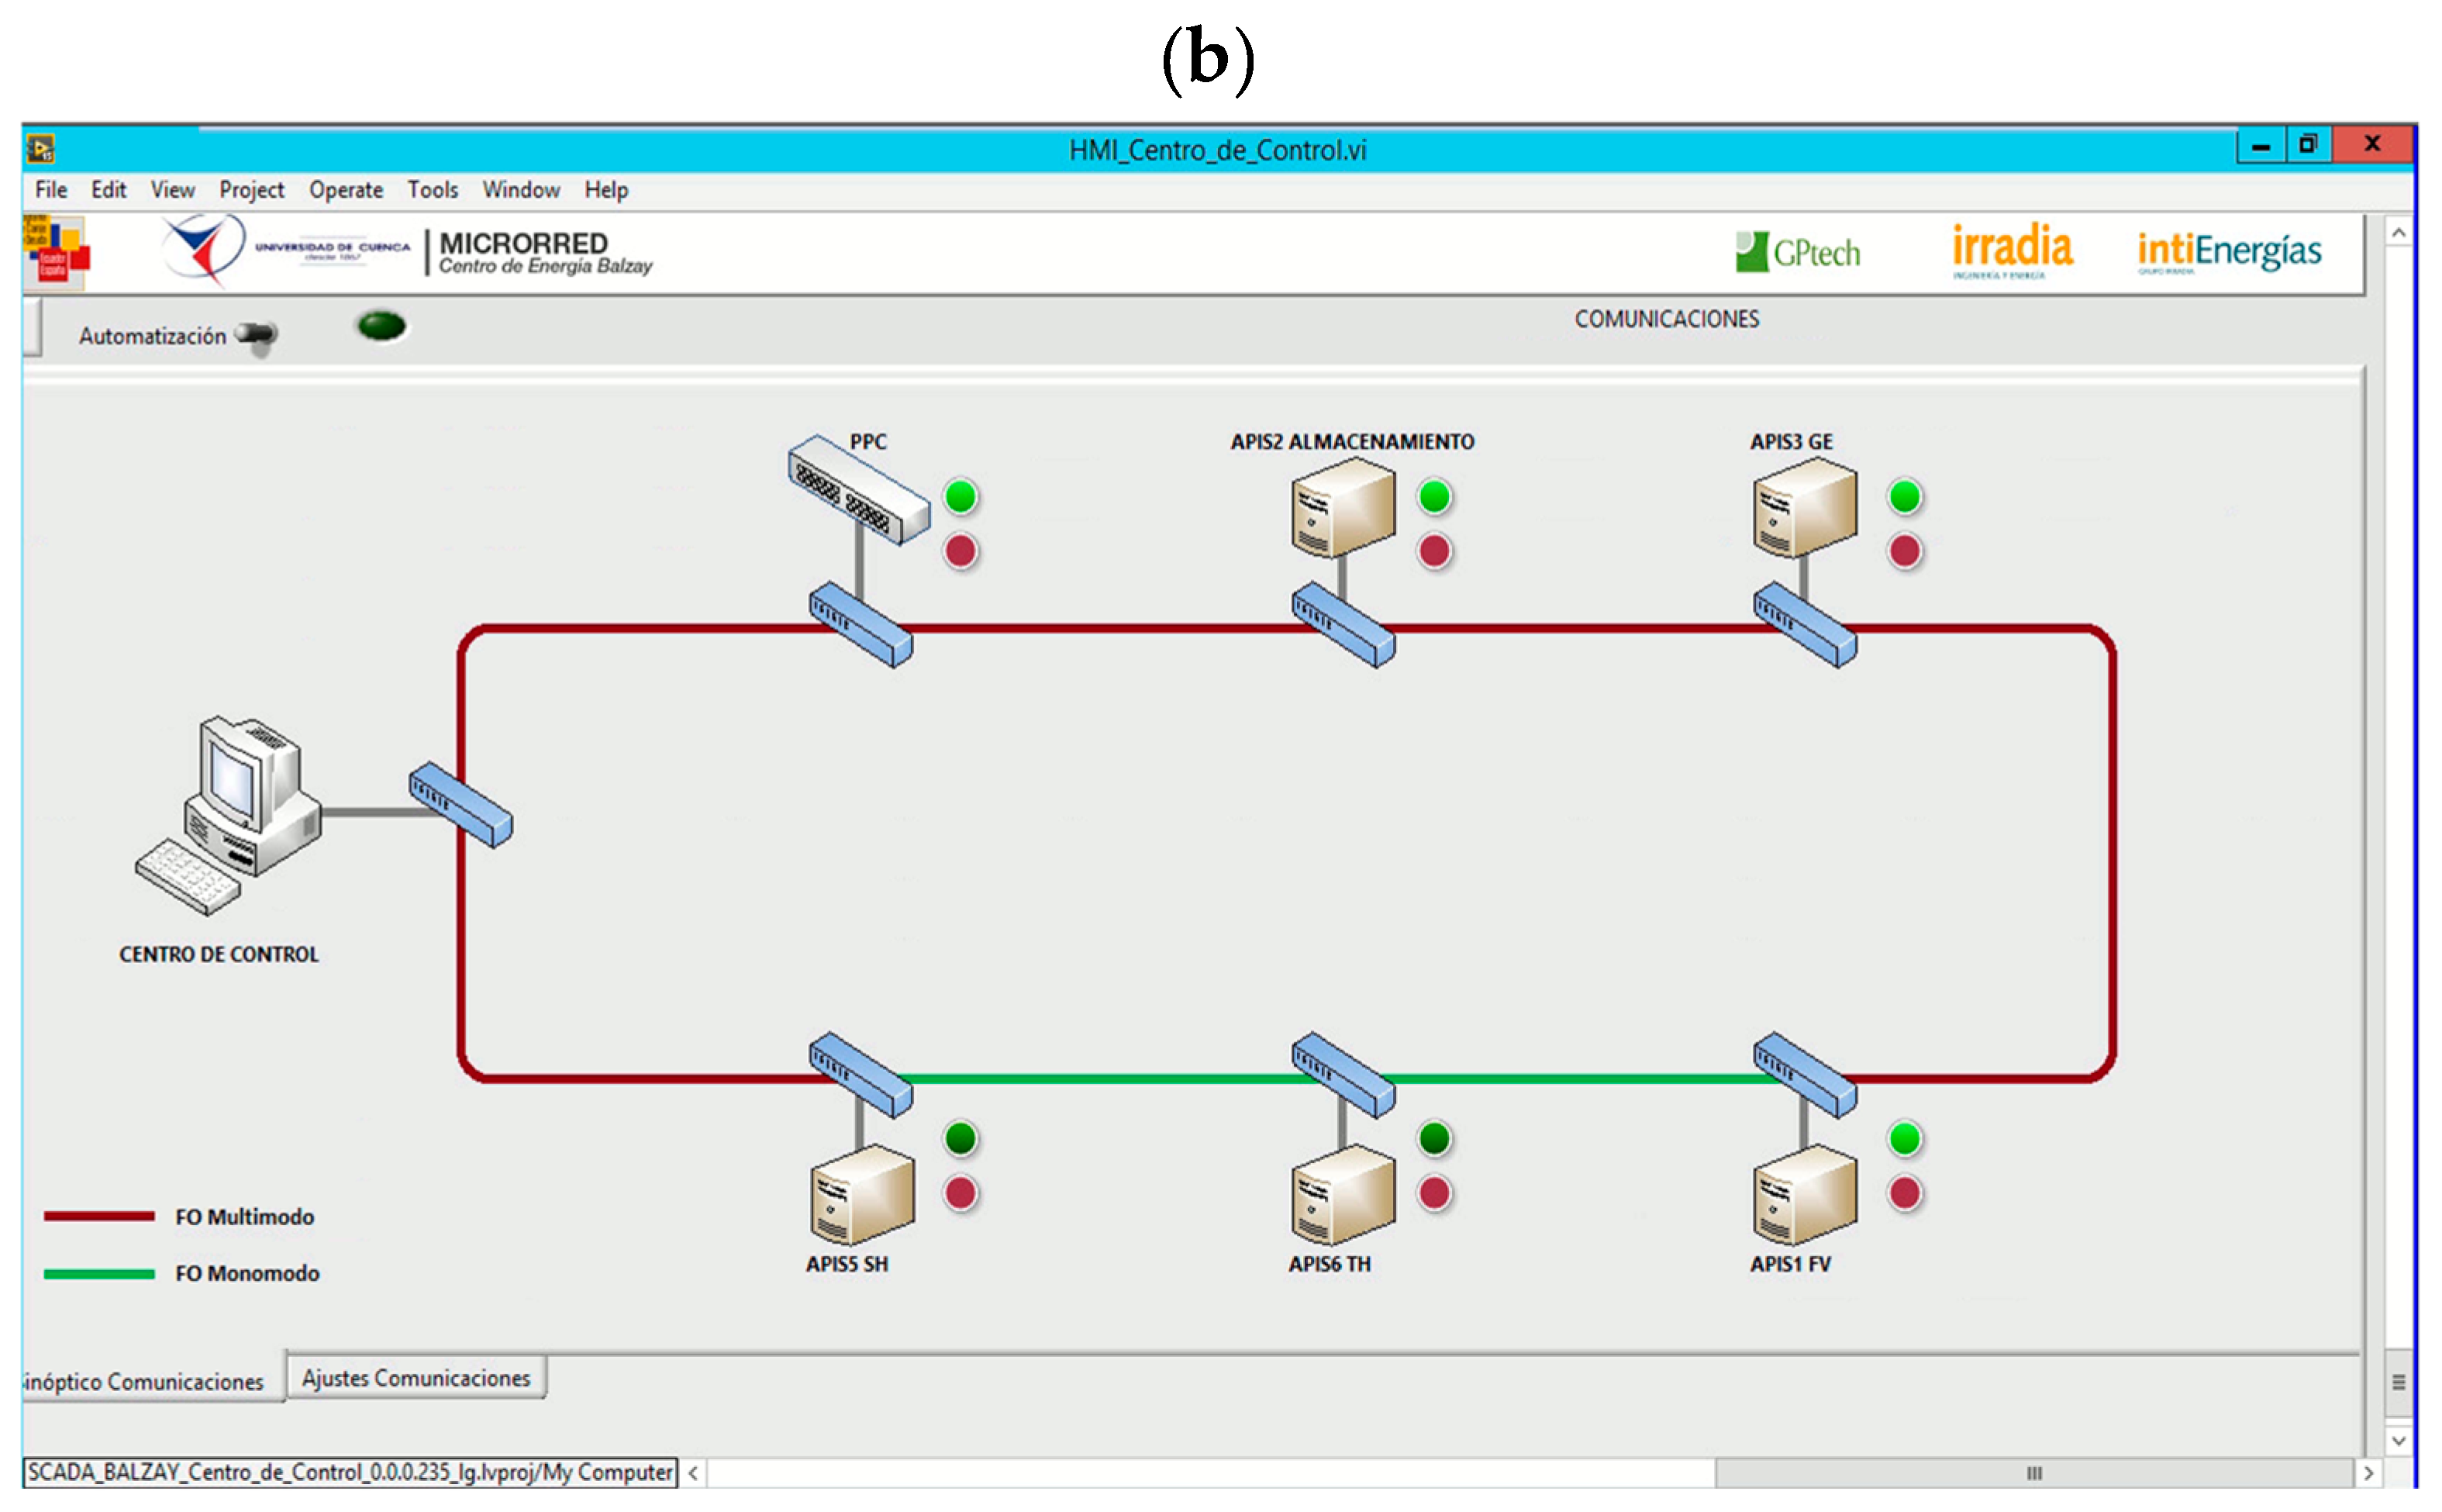
Task: Select the APIS5 SH server icon
Action: (x=861, y=1194)
